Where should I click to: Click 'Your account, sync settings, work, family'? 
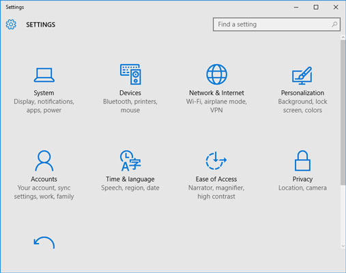click(x=44, y=192)
